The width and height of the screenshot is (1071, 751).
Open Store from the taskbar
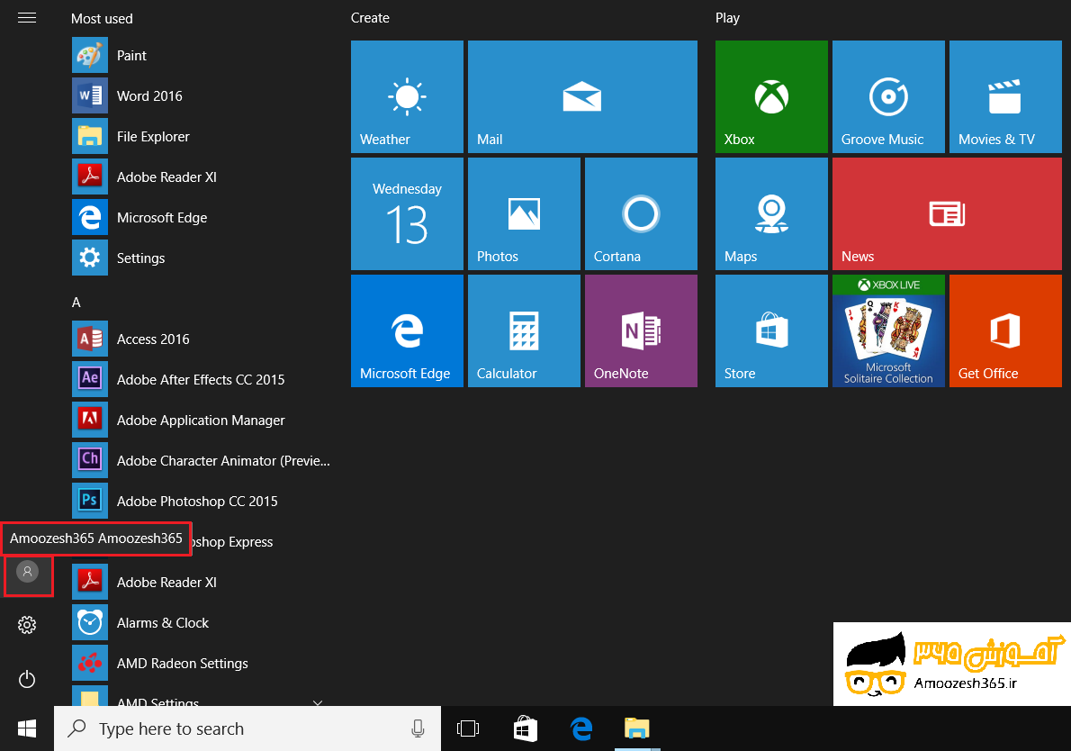(x=526, y=728)
